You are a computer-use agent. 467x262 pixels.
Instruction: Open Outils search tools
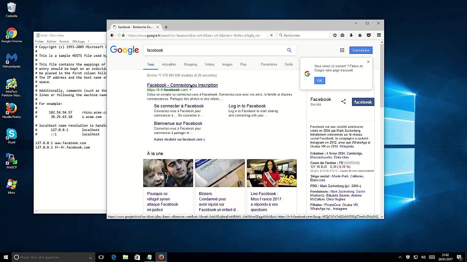[x=289, y=64]
